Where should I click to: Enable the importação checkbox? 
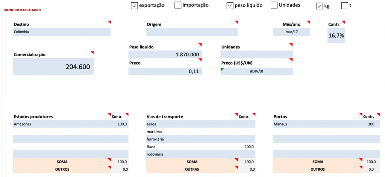(x=178, y=5)
